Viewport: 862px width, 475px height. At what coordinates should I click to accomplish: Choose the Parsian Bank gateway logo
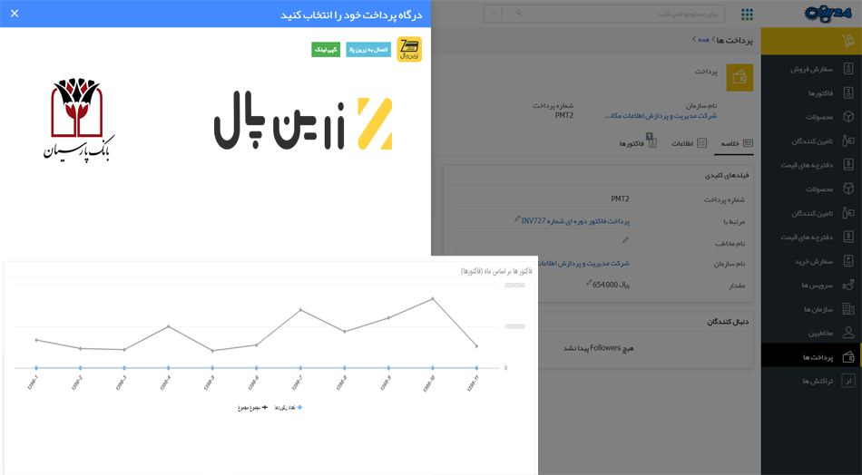click(79, 119)
